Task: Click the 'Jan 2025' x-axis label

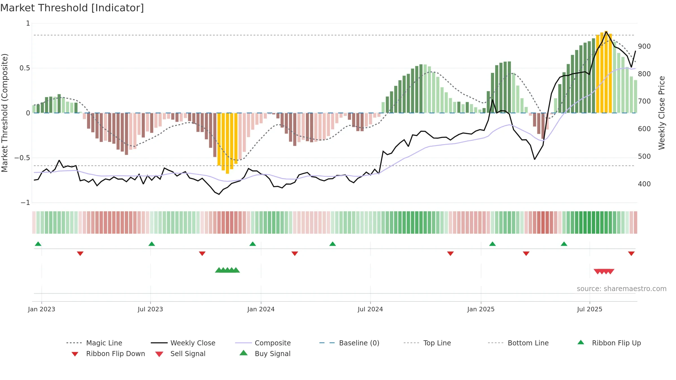Action: [481, 309]
